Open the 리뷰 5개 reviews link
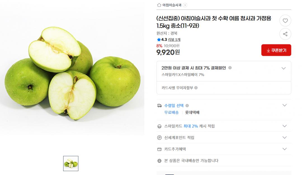Viewport: 302px width, 175px height. point(174,40)
